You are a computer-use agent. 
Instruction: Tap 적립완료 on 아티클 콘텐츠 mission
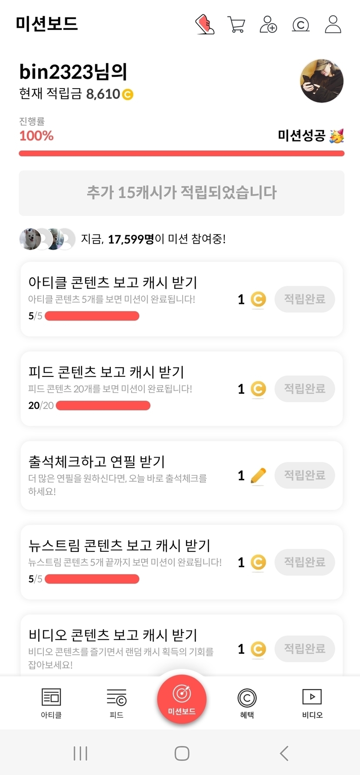pyautogui.click(x=304, y=299)
